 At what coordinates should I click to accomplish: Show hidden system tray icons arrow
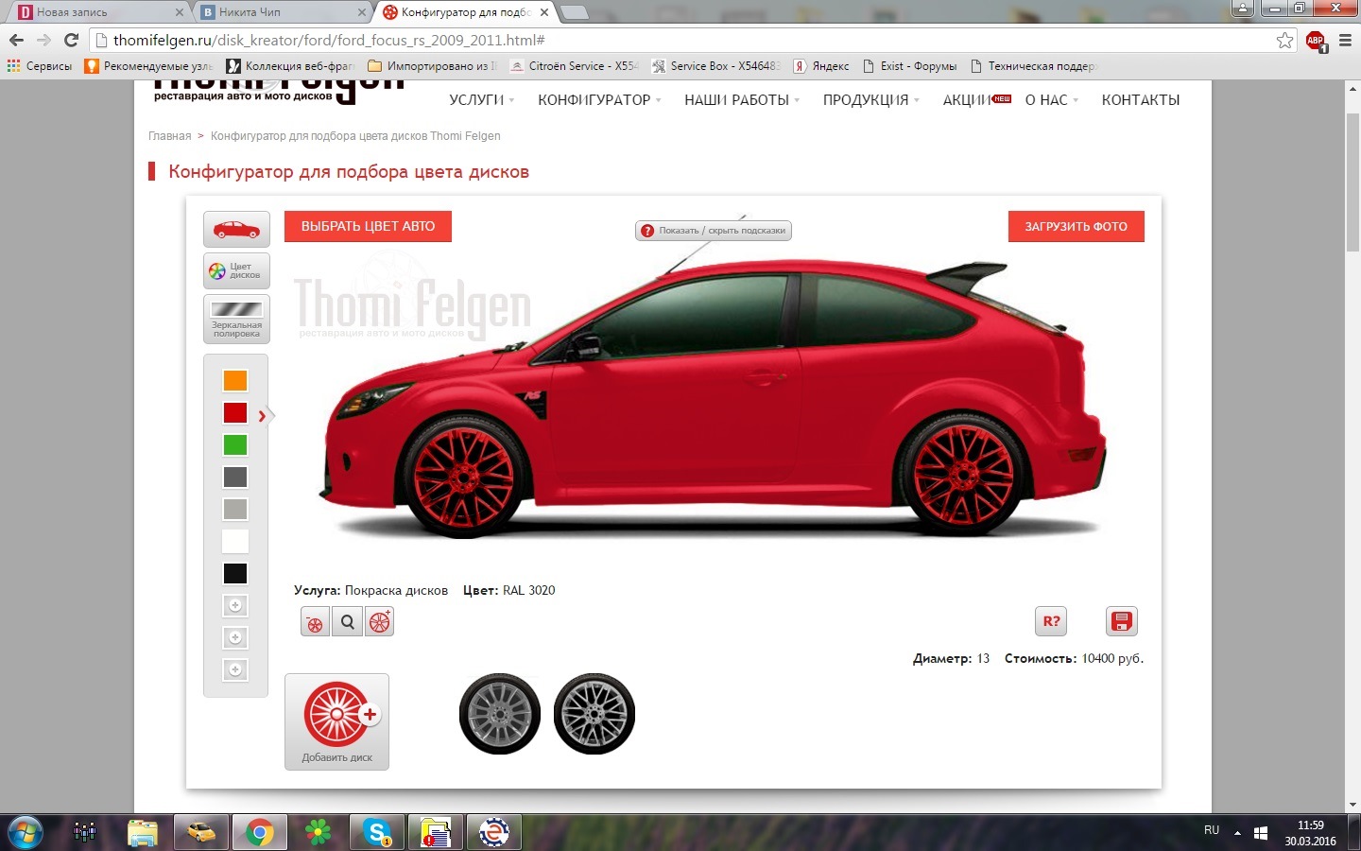tap(1237, 833)
